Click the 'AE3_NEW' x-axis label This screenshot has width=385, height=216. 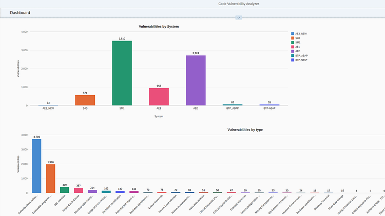point(48,108)
